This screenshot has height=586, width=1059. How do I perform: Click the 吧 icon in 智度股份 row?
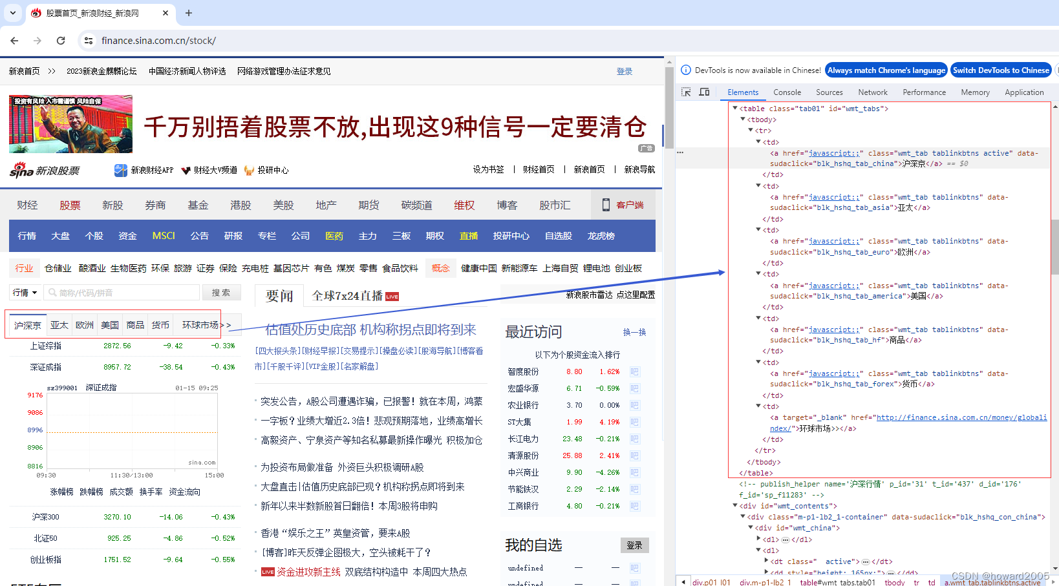(x=634, y=371)
